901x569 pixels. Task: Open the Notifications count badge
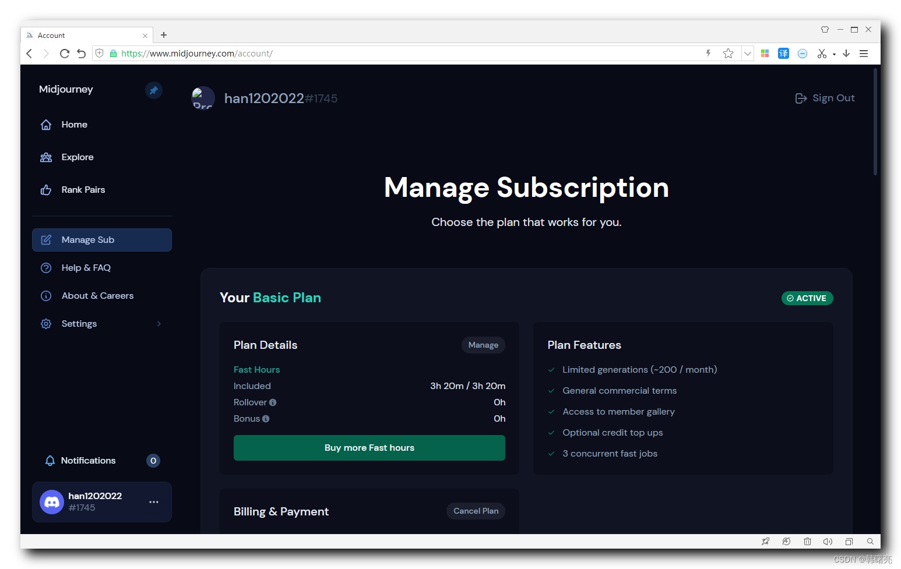click(153, 461)
